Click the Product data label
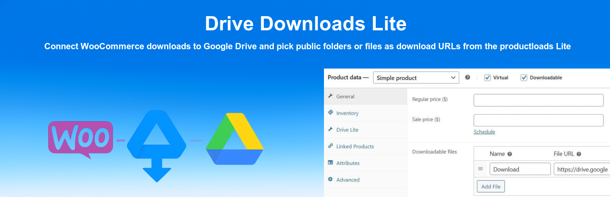Image resolution: width=610 pixels, height=197 pixels. [x=348, y=78]
